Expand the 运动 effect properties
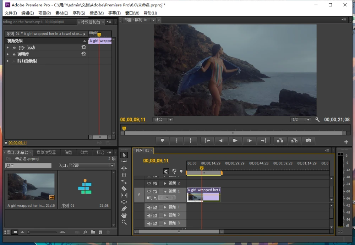355x245 pixels. tap(7, 48)
